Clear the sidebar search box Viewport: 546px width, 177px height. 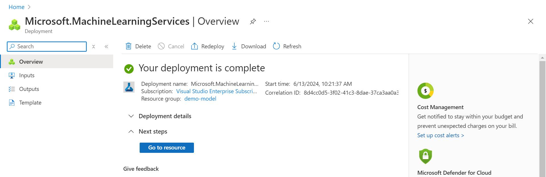click(94, 47)
